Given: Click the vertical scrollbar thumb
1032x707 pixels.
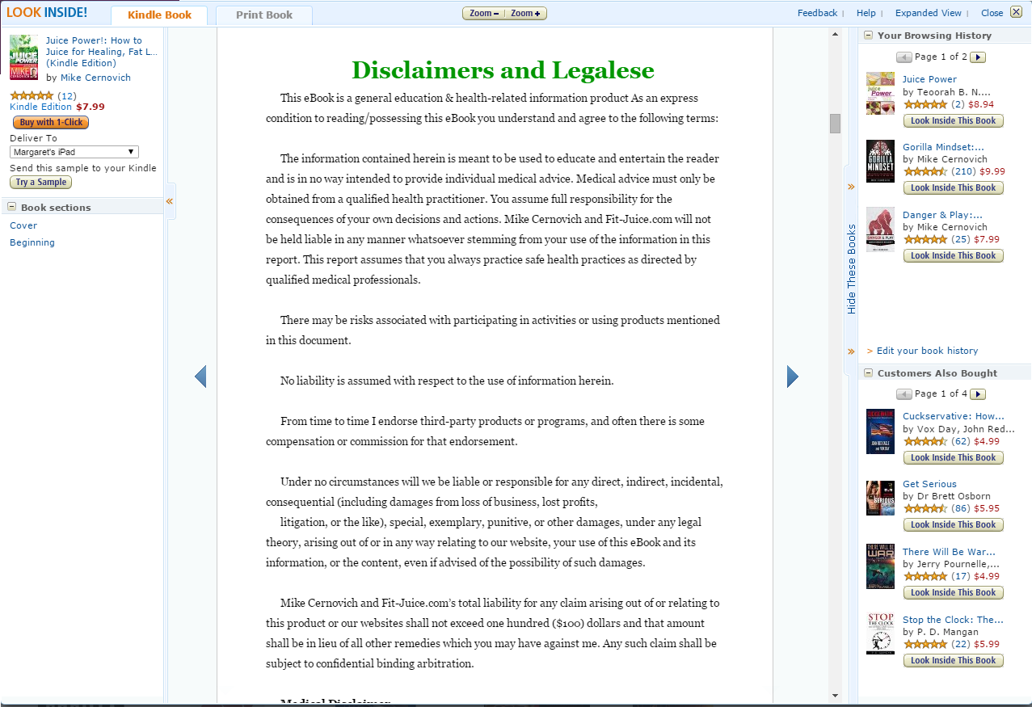Looking at the screenshot, I should [835, 124].
